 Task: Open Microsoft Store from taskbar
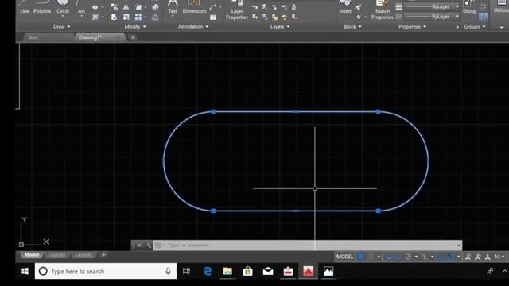pos(247,271)
